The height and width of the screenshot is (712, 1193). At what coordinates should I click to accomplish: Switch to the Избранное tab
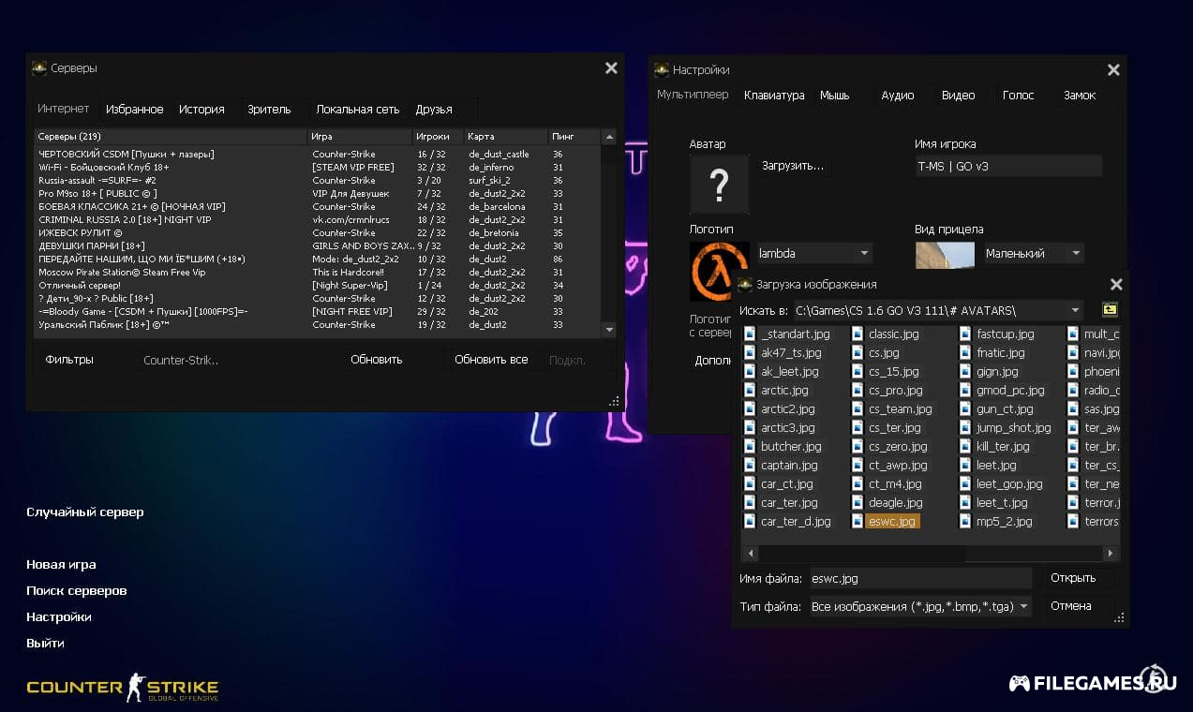click(135, 110)
